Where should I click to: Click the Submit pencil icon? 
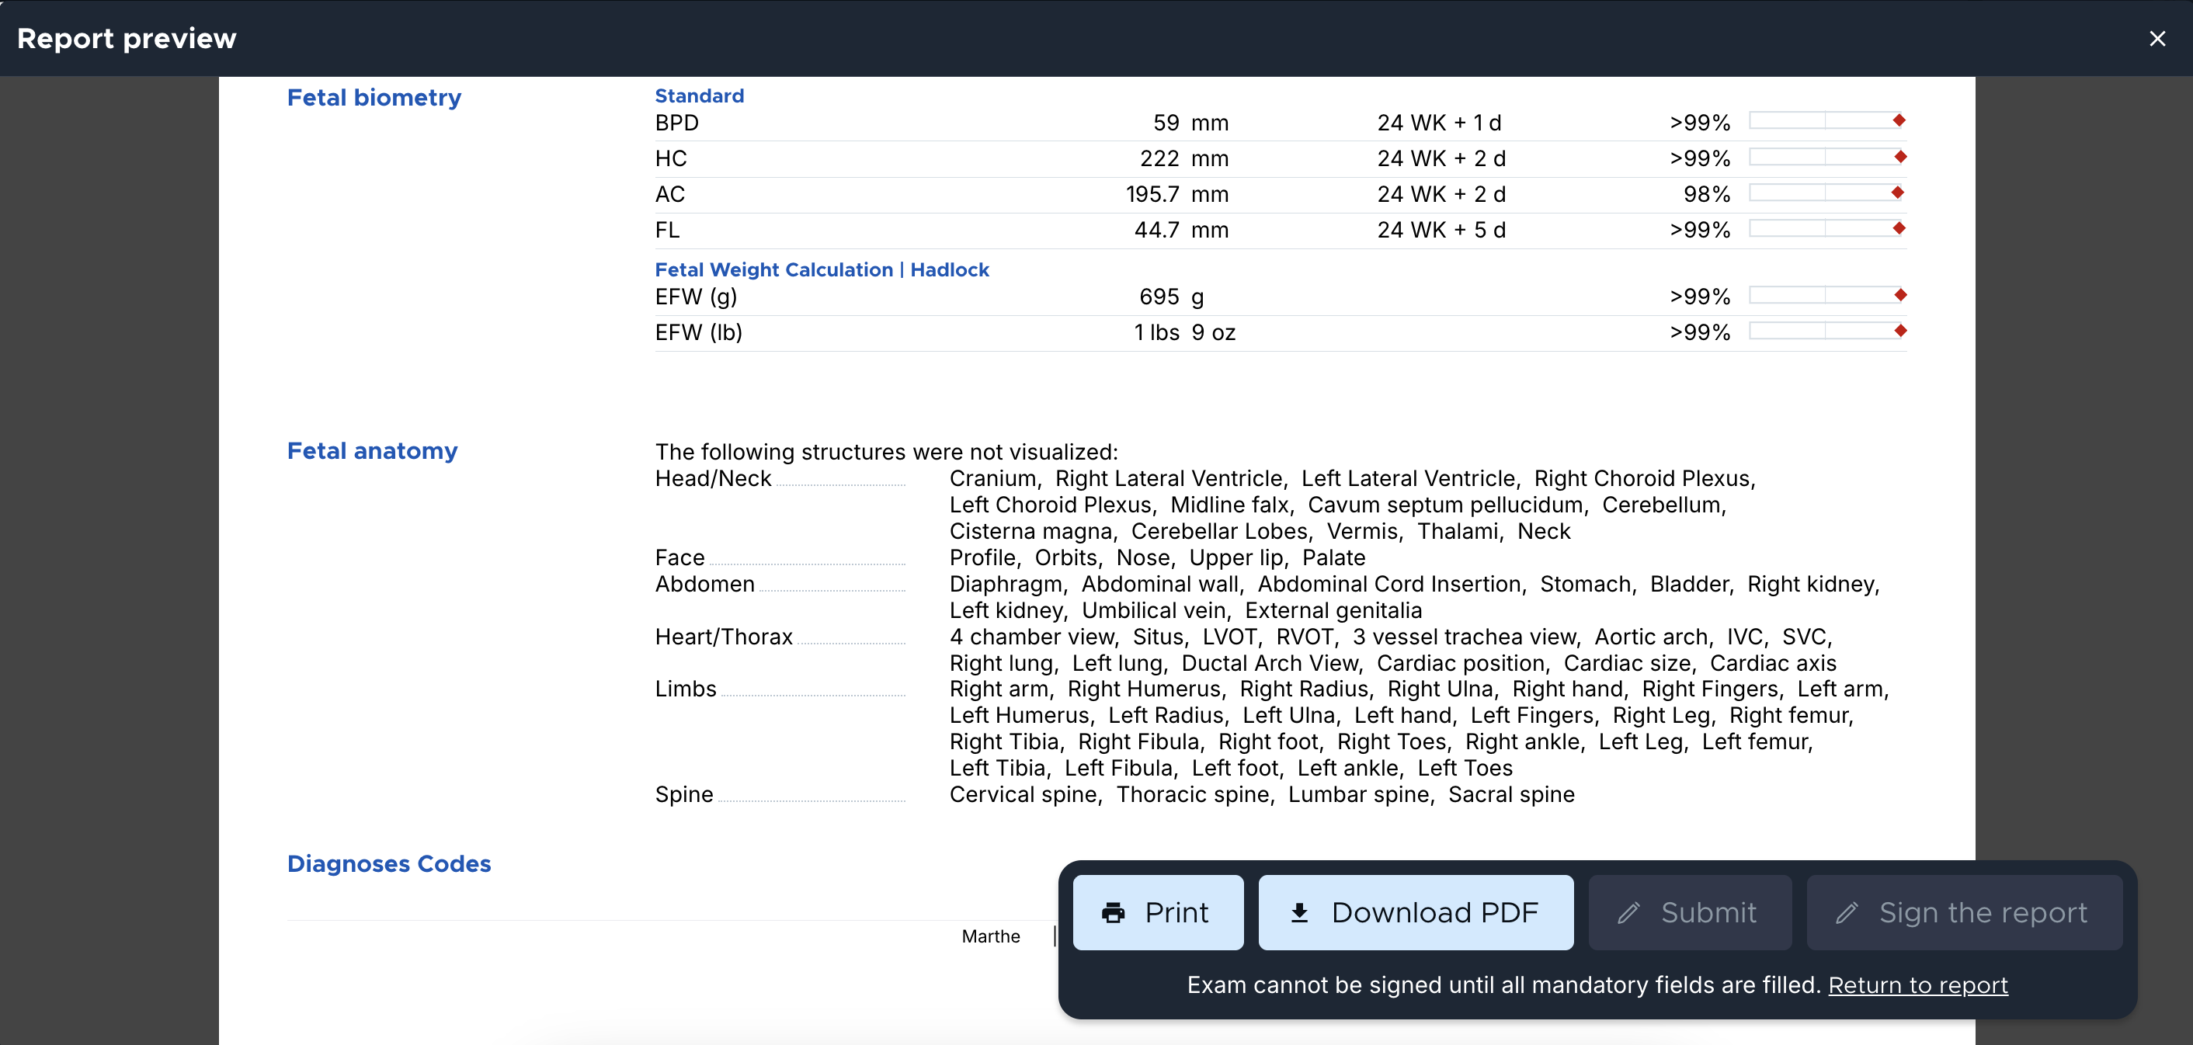pos(1628,912)
